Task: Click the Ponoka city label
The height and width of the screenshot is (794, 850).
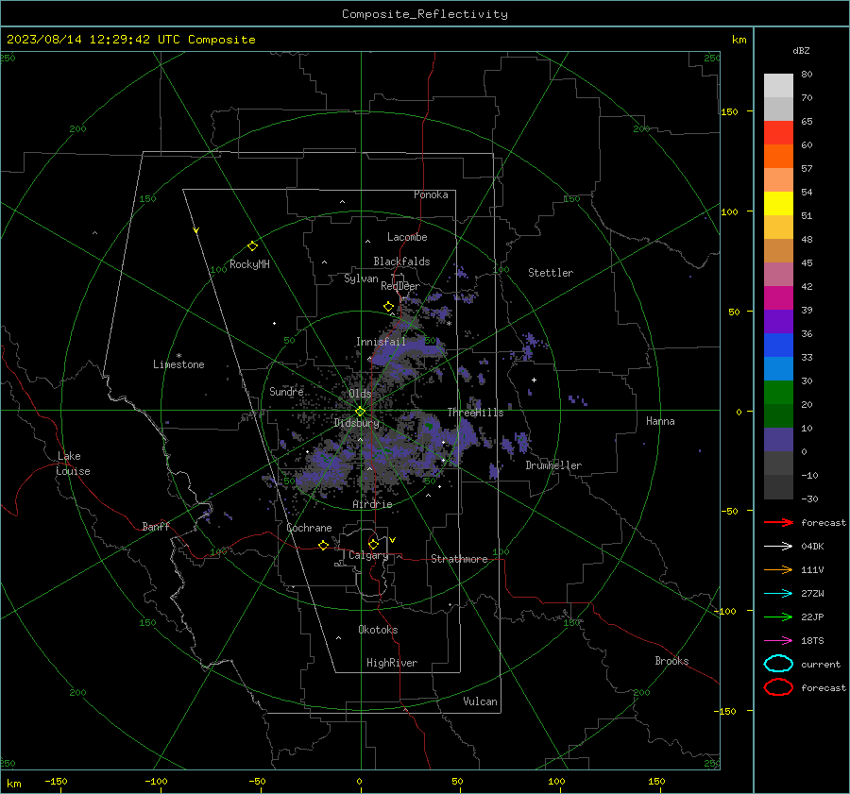Action: click(x=431, y=194)
